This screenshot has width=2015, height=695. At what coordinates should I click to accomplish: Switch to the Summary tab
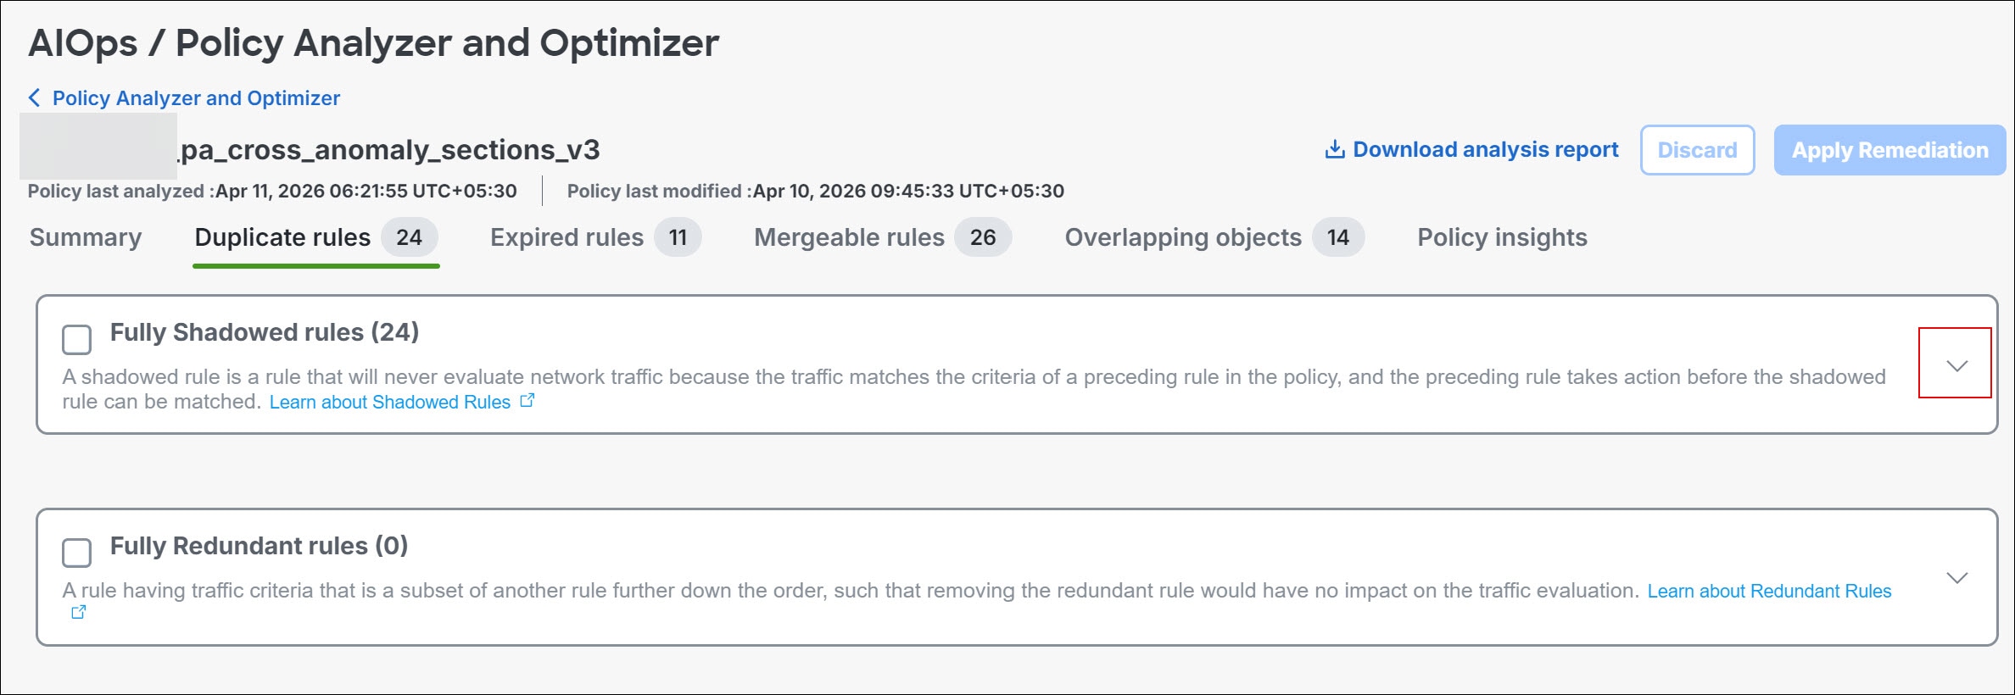86,237
